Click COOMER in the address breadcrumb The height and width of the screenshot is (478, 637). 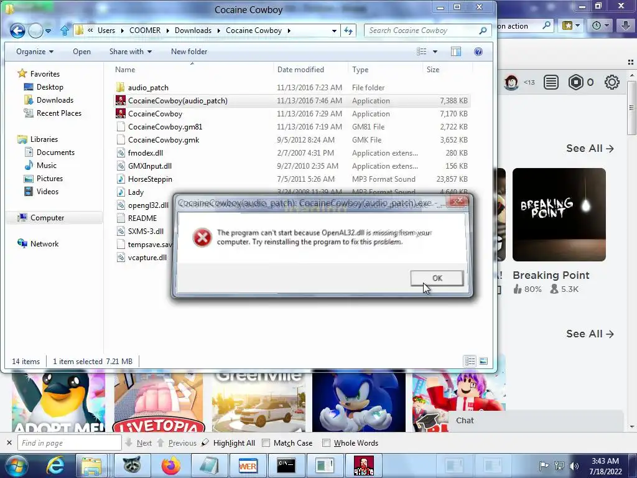144,30
